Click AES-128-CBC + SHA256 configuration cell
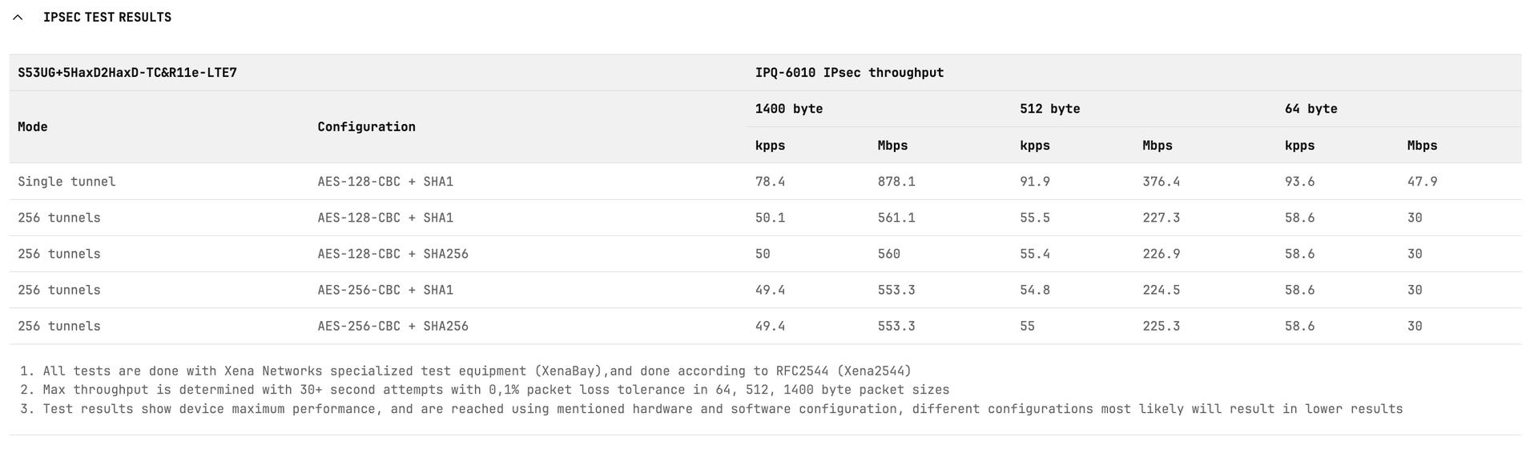This screenshot has height=465, width=1538. click(393, 254)
